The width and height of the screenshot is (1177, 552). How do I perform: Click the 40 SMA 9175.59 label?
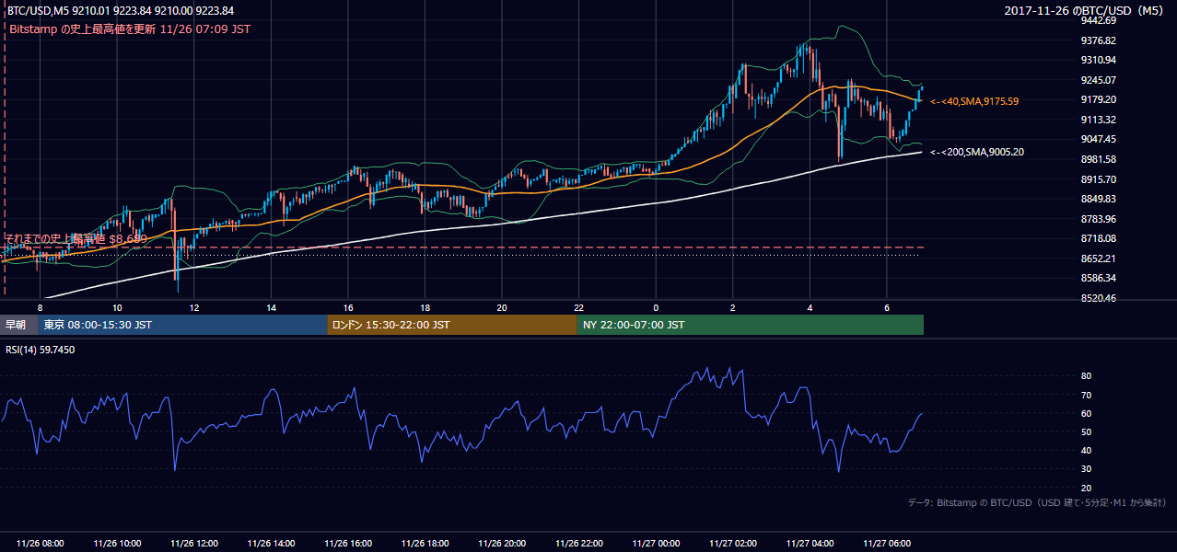pyautogui.click(x=974, y=100)
